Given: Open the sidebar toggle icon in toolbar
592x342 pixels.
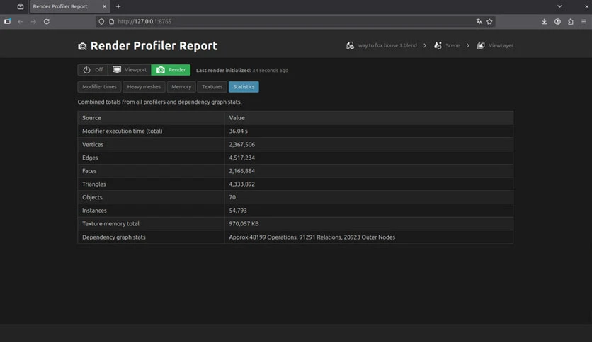Looking at the screenshot, I should tap(8, 21).
